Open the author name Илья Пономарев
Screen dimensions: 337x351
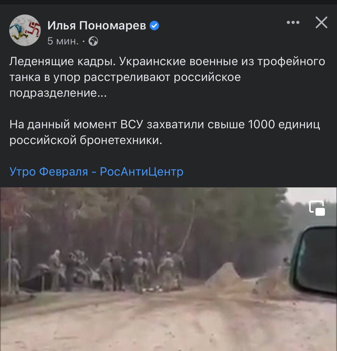[97, 26]
